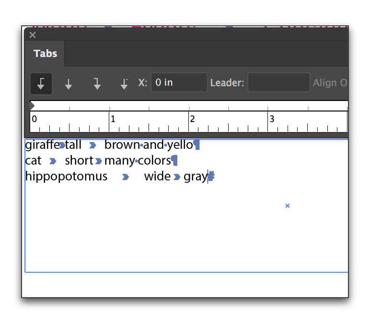Select the left-justified tab button
This screenshot has height=323, width=370.
pyautogui.click(x=41, y=83)
